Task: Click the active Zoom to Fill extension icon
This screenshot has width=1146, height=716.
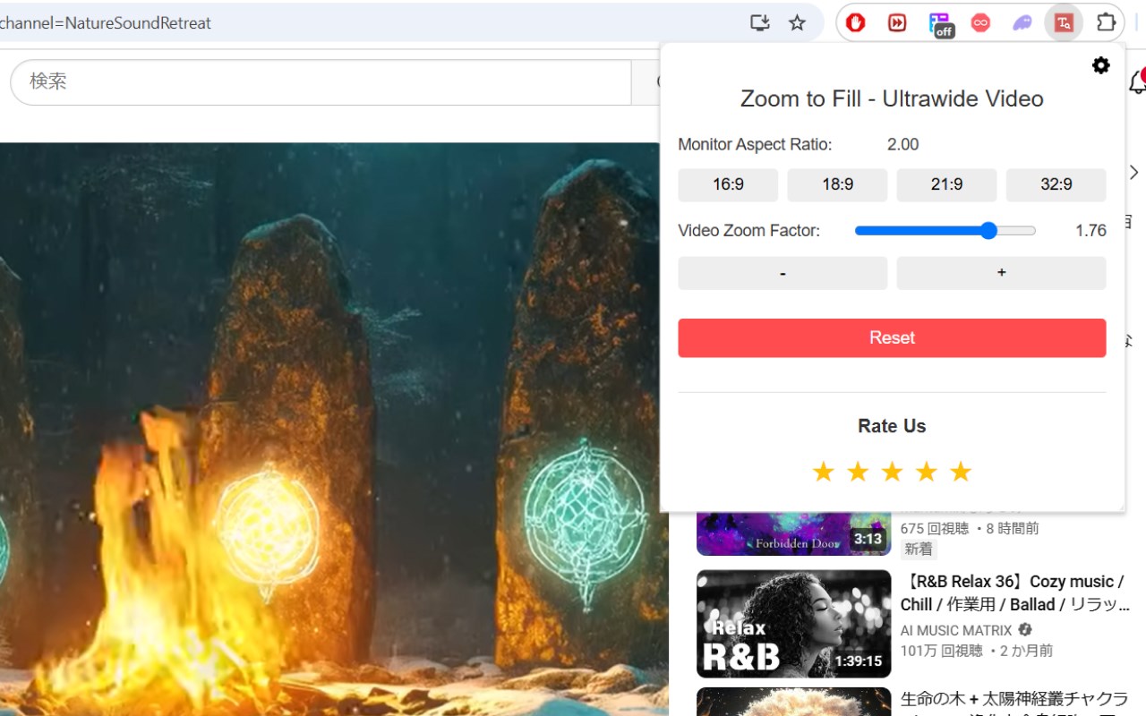Action: (1064, 23)
